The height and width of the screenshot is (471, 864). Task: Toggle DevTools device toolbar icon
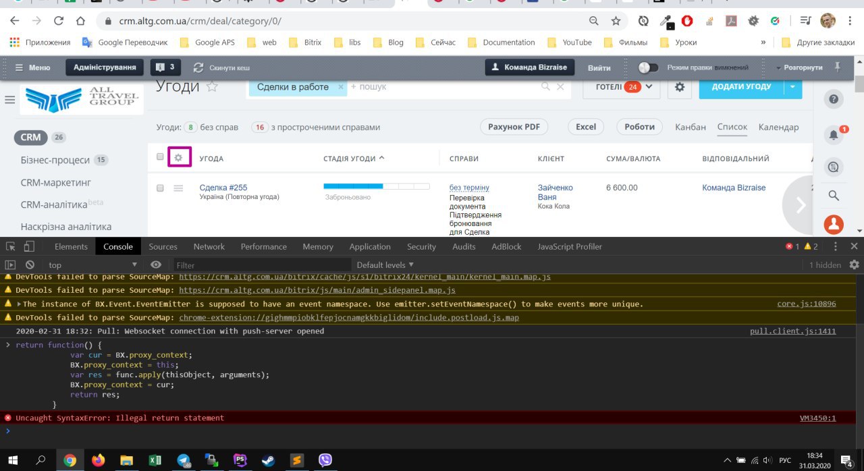[x=29, y=246]
